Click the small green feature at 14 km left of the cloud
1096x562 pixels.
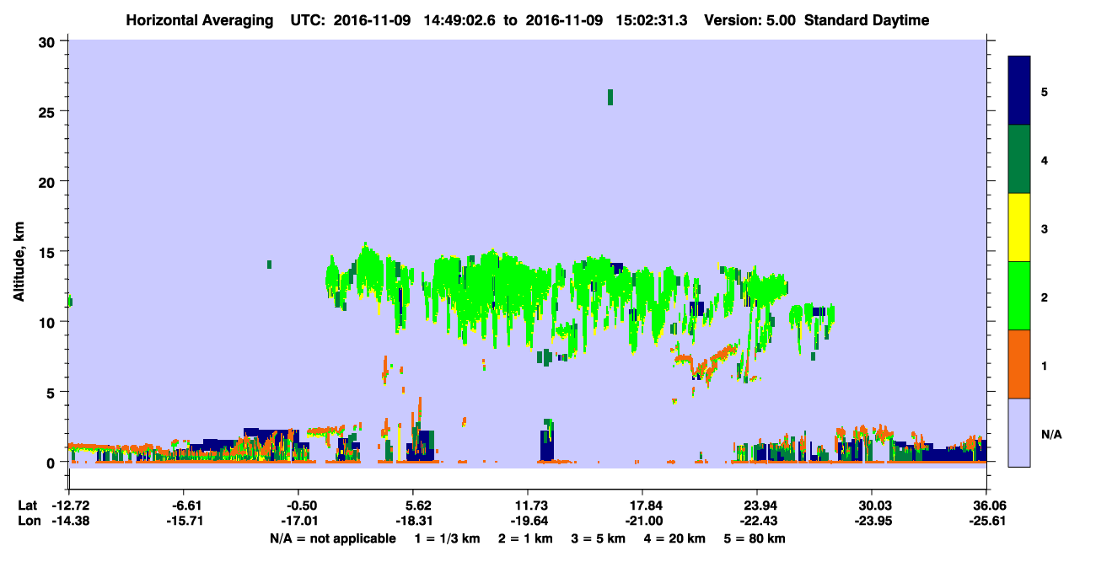click(x=269, y=265)
